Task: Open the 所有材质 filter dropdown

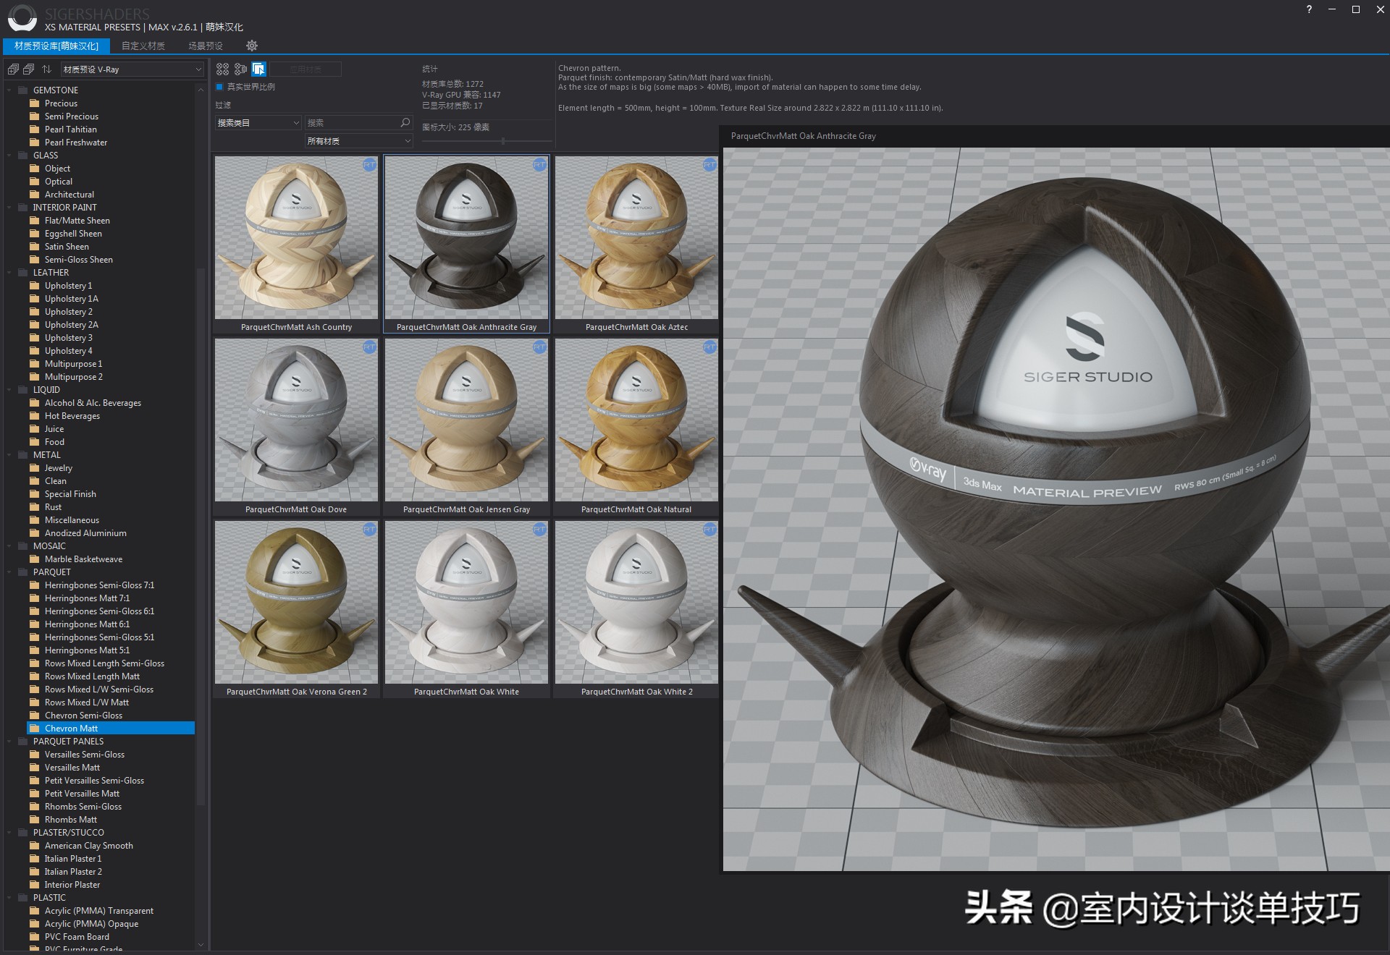Action: click(358, 140)
